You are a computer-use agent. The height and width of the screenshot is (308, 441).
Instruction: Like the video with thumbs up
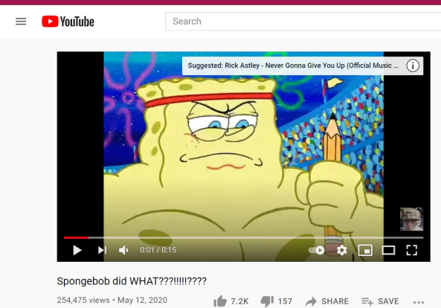(220, 301)
